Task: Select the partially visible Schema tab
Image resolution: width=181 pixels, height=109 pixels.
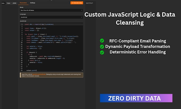Action: pos(3,3)
